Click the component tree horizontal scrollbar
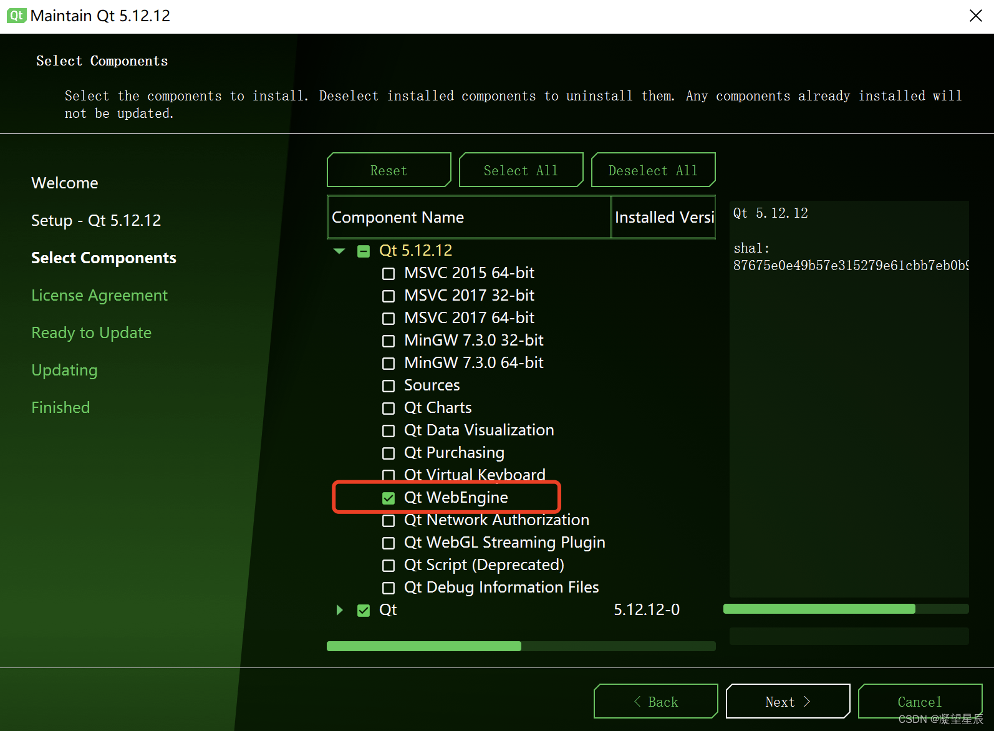The height and width of the screenshot is (731, 994). 424,646
